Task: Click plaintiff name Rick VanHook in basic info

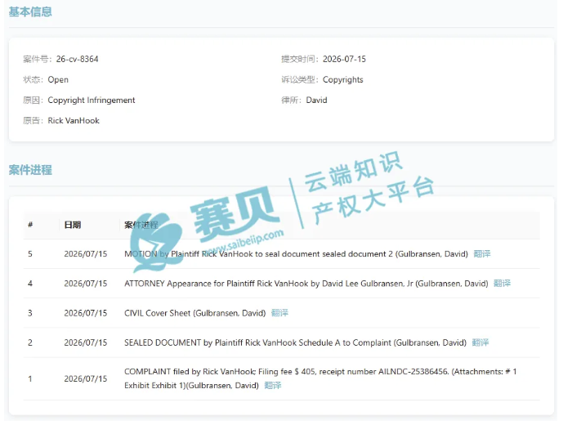Action: tap(74, 120)
